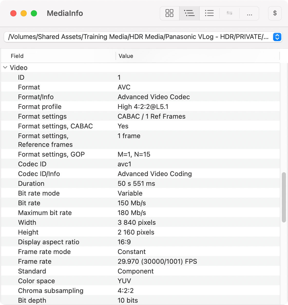Click the vertical scrollbar thumb
This screenshot has height=305, width=288.
point(284,197)
